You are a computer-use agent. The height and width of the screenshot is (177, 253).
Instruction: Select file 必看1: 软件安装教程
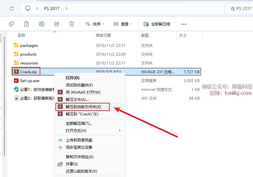37,89
